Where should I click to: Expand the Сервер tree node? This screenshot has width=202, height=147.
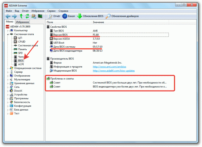pos(8,72)
